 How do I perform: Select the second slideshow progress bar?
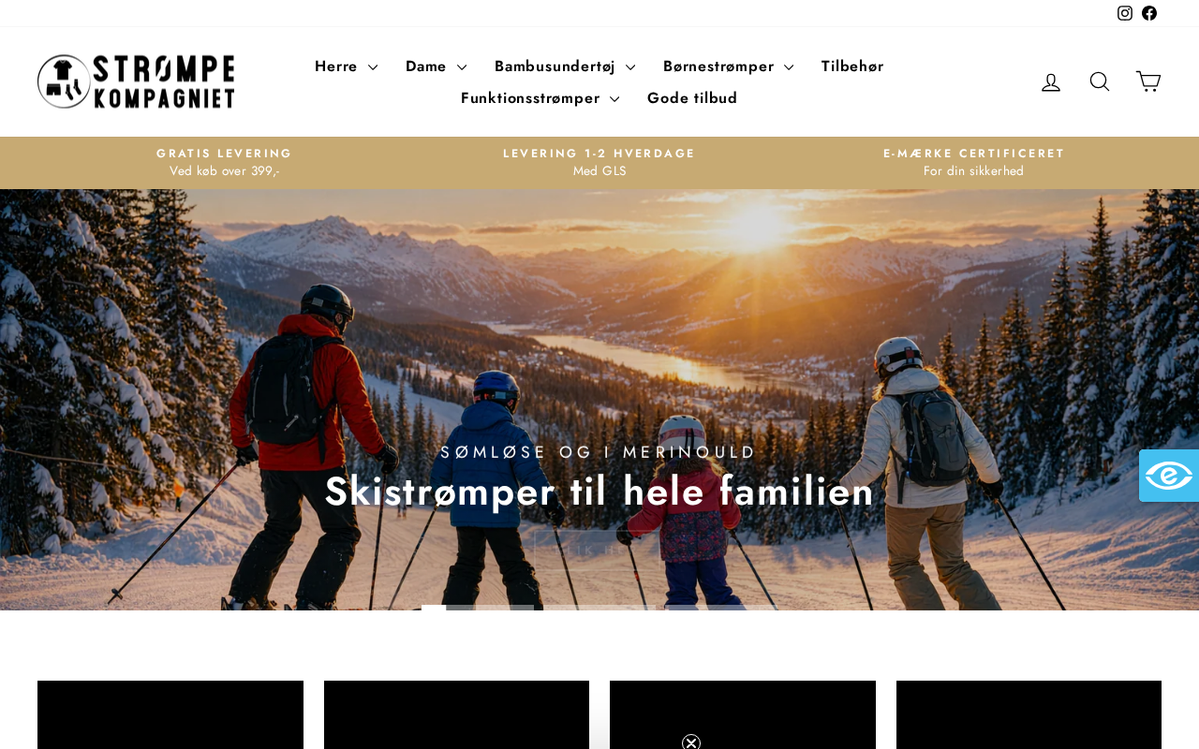coord(599,608)
